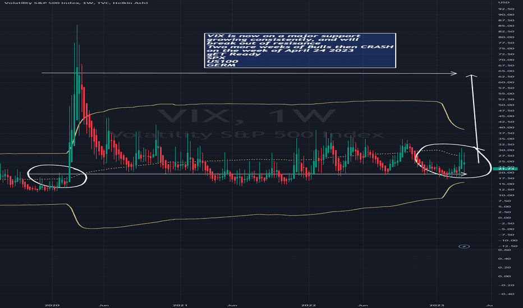Click the 30.00 price axis label
This screenshot has width=523, height=308.
(506, 150)
